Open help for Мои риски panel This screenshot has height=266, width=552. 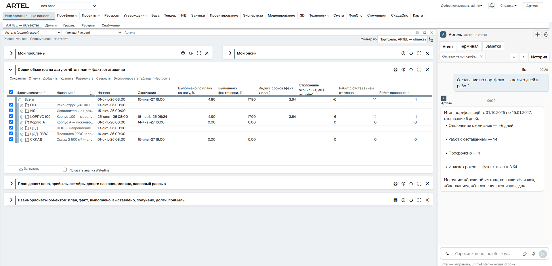click(403, 53)
